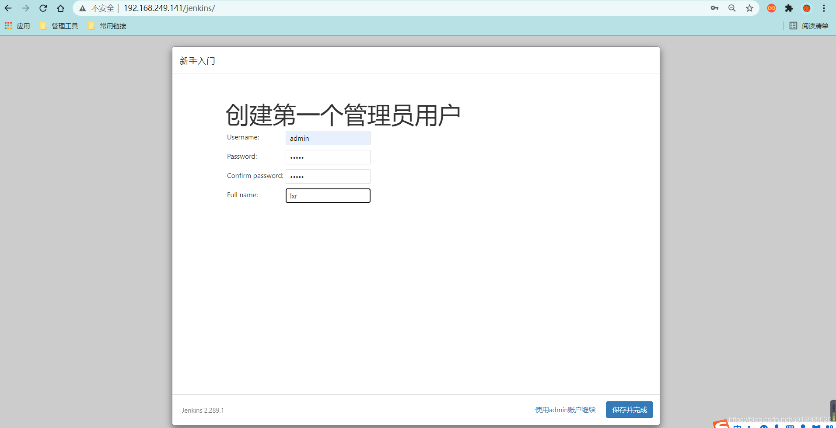Focus the Password field
Viewport: 836px width, 428px height.
pos(328,157)
